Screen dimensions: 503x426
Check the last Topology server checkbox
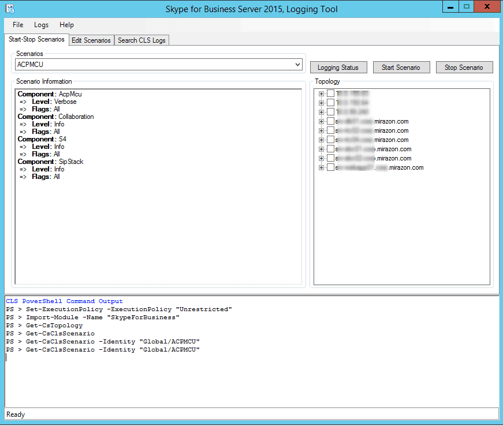(x=330, y=167)
